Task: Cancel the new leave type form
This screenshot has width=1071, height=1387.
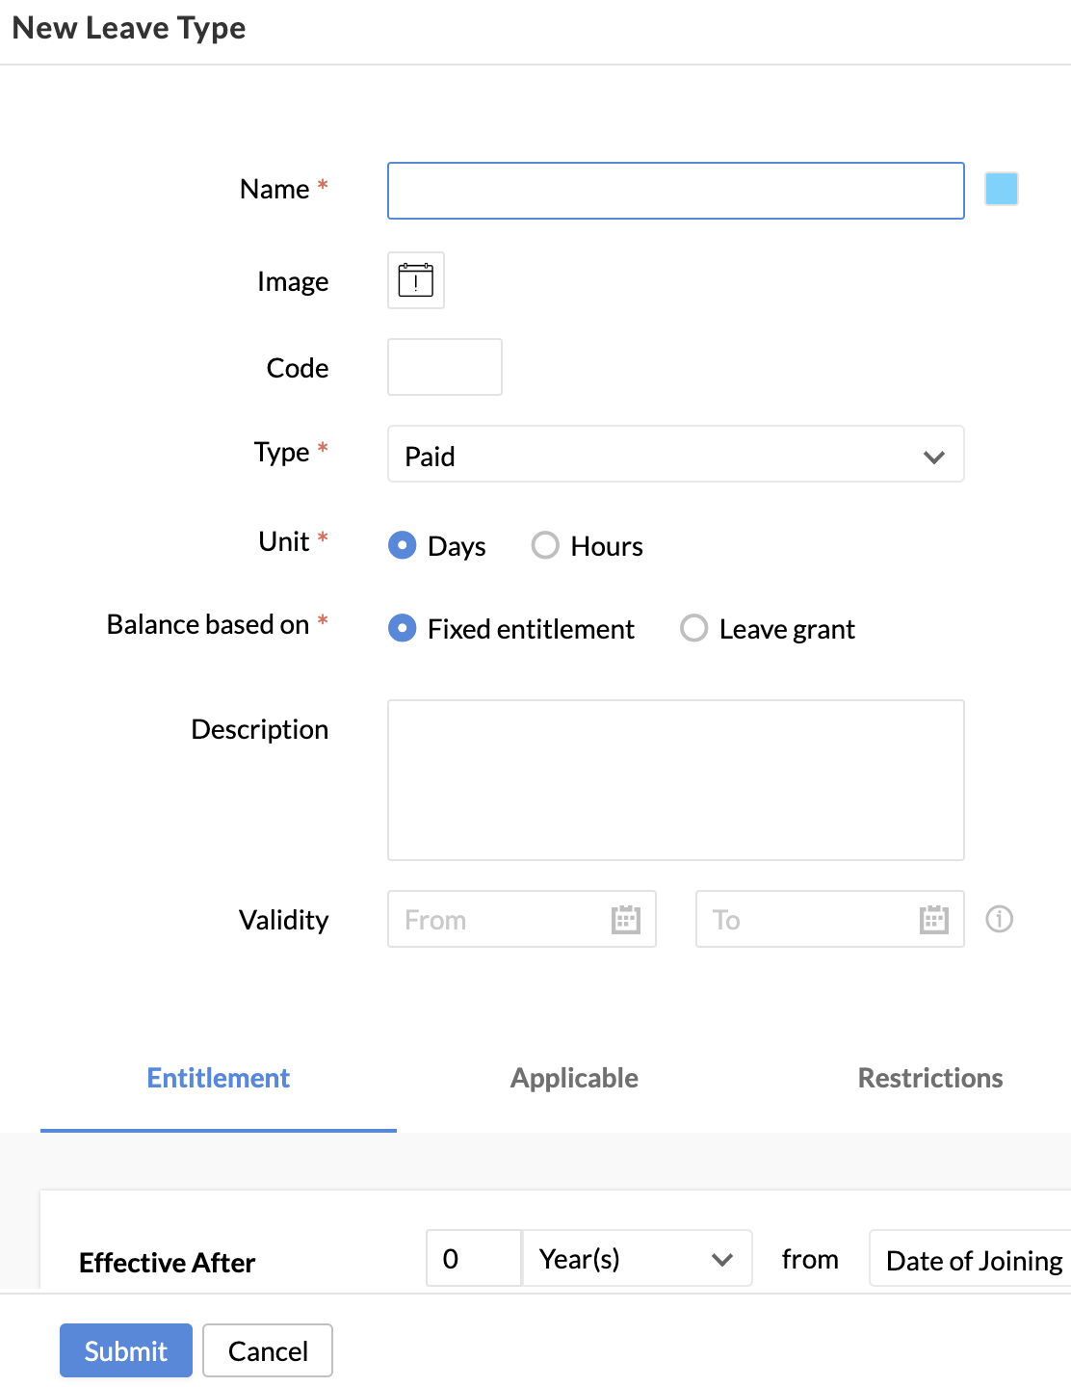Action: click(268, 1350)
